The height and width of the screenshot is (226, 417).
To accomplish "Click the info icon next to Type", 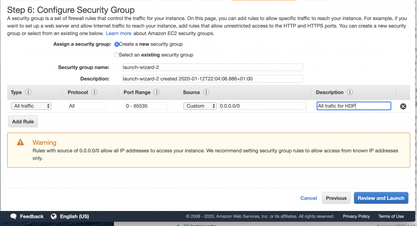I will pos(29,92).
